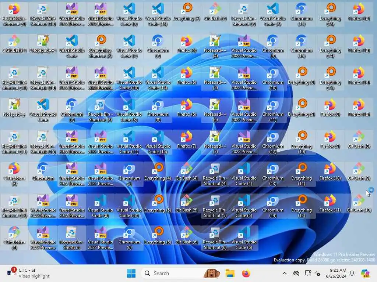Image resolution: width=377 pixels, height=282 pixels.
Task: Select the Chromium (12) desktop shortcut
Action: 273,142
